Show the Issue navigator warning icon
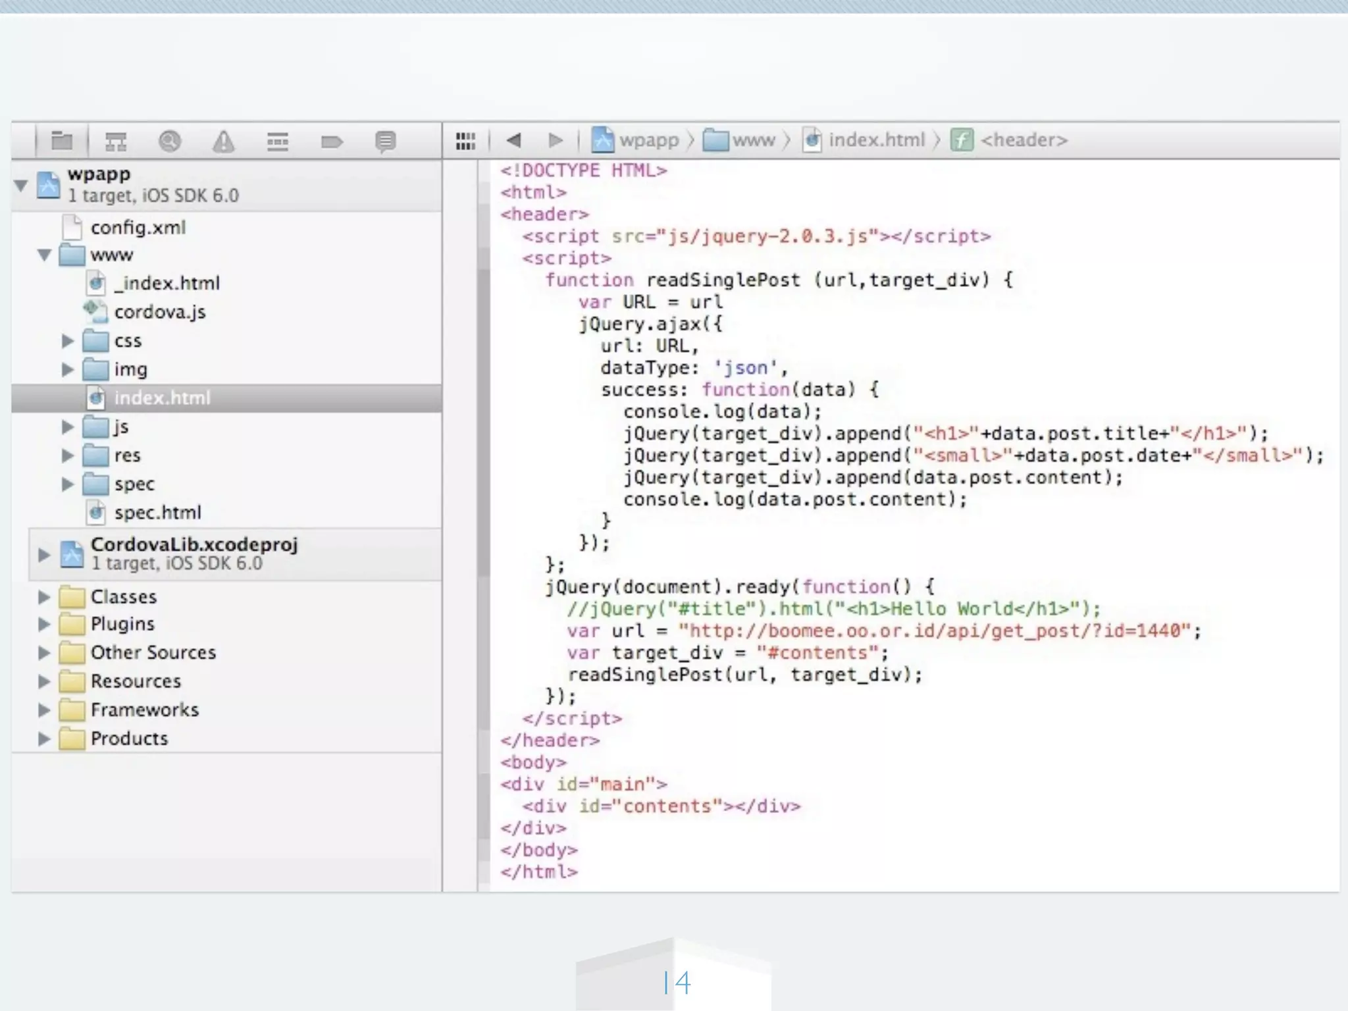Image resolution: width=1348 pixels, height=1011 pixels. click(224, 141)
